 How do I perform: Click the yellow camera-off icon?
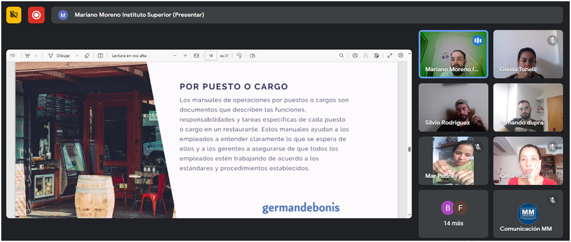click(x=14, y=15)
